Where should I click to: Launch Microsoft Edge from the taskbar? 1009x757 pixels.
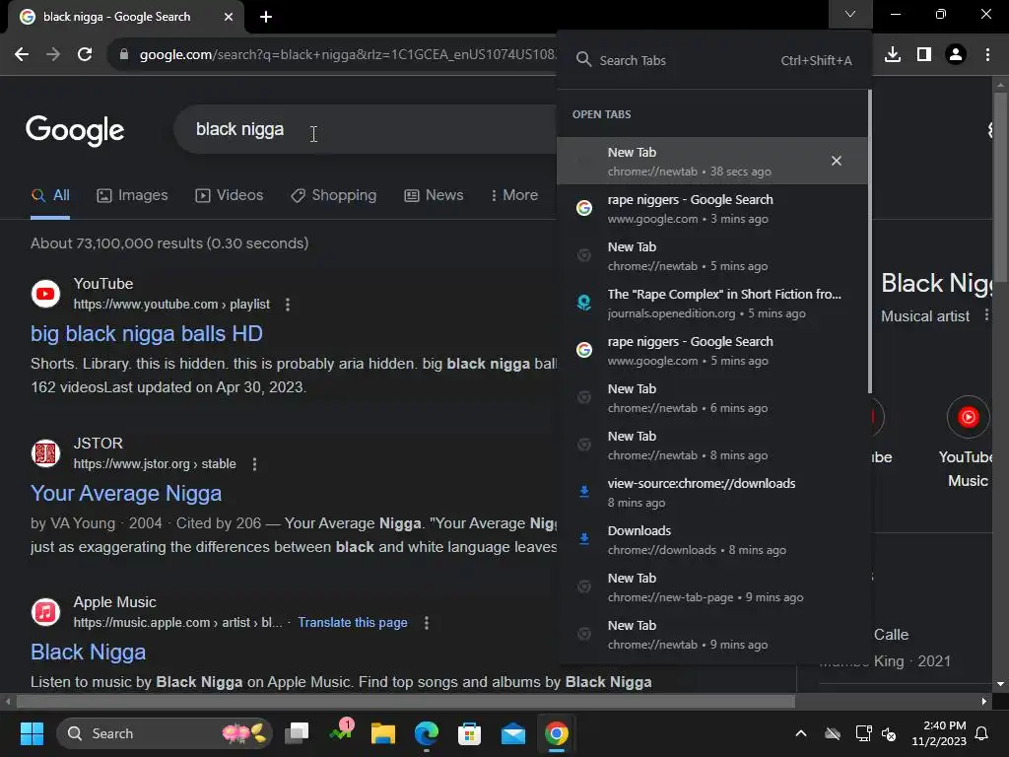click(x=426, y=733)
